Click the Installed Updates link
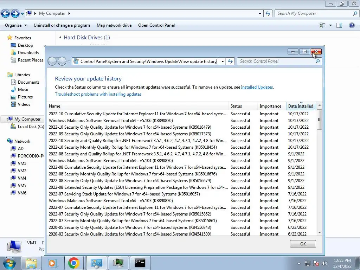This screenshot has height=270, width=360. tap(257, 87)
